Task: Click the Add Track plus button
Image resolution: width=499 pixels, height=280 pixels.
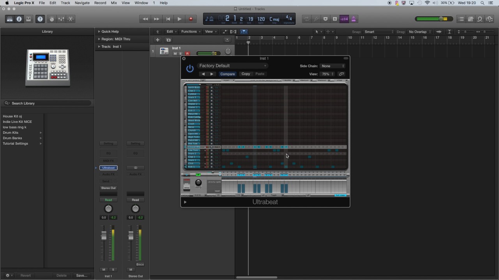Action: [157, 40]
